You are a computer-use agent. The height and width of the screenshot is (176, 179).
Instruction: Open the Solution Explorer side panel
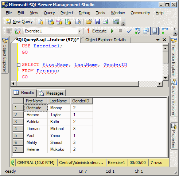point(174,98)
